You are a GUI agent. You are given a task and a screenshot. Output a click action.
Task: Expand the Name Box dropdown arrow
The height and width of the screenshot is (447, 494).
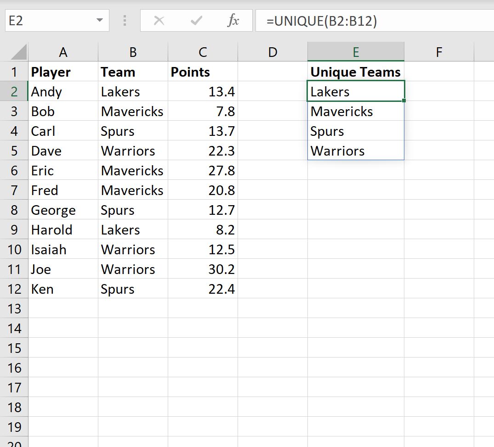100,21
